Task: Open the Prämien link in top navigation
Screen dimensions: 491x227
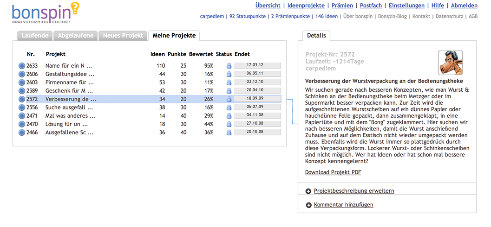Action: click(343, 6)
